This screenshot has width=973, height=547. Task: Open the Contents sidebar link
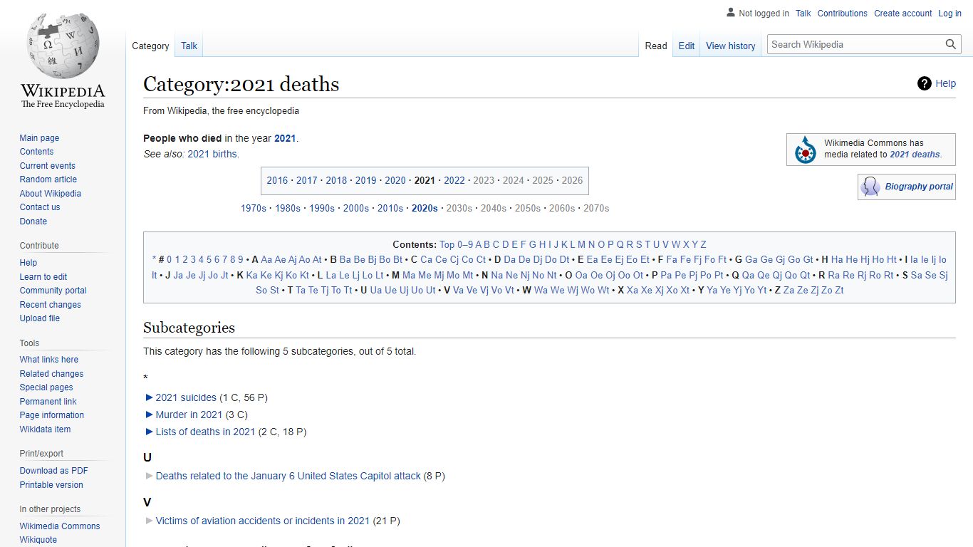tap(36, 152)
